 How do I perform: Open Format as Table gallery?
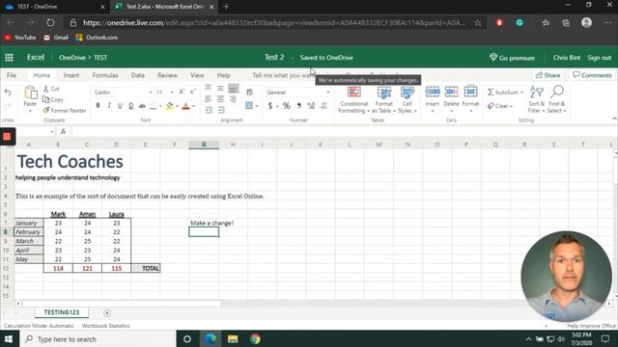click(x=384, y=100)
